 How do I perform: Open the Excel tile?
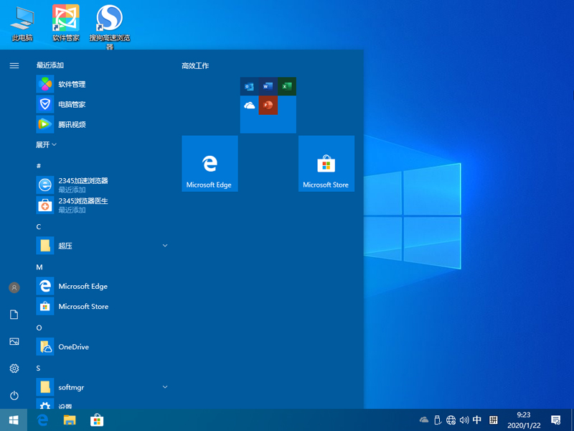coord(287,86)
